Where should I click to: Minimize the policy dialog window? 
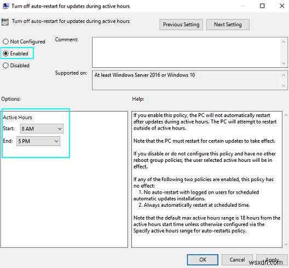coord(242,6)
